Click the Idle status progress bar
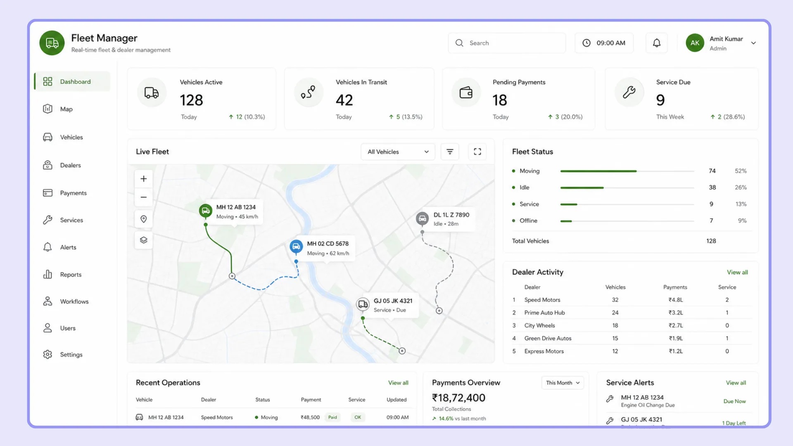 [627, 188]
